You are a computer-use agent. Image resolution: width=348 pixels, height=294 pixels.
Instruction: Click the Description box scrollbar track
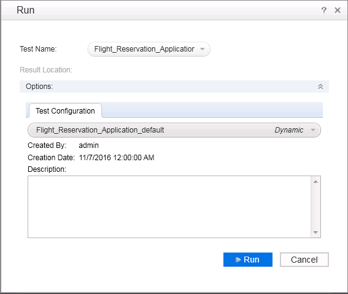tap(316, 207)
